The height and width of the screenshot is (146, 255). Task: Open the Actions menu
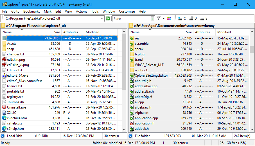[82, 11]
